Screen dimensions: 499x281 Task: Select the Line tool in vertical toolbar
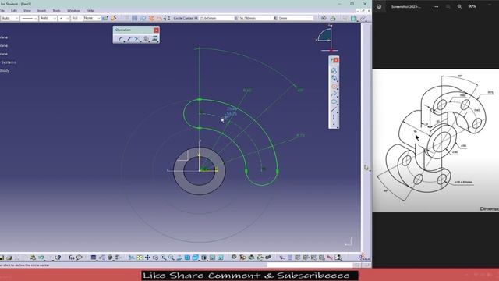pos(334,109)
